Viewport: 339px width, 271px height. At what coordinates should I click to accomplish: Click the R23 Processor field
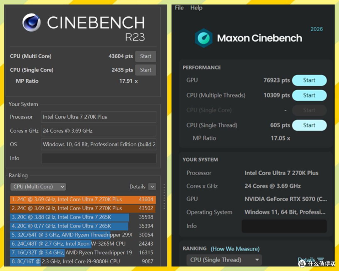pos(99,117)
